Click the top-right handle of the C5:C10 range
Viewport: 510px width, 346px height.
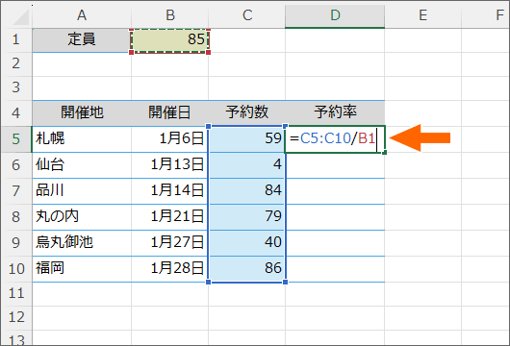[285, 126]
